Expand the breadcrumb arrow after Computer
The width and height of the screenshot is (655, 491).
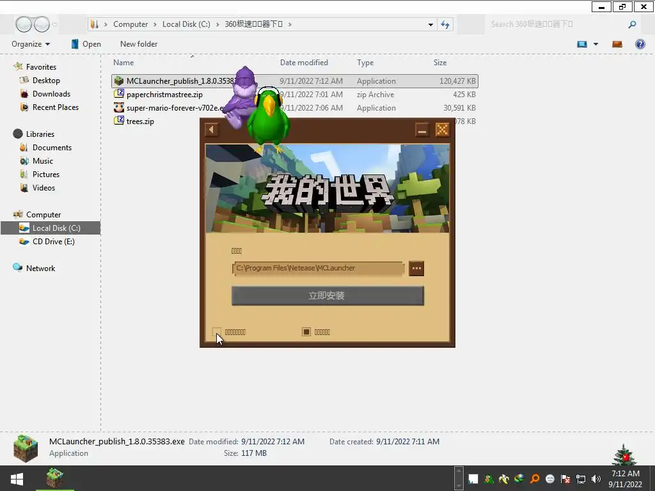[x=155, y=25]
